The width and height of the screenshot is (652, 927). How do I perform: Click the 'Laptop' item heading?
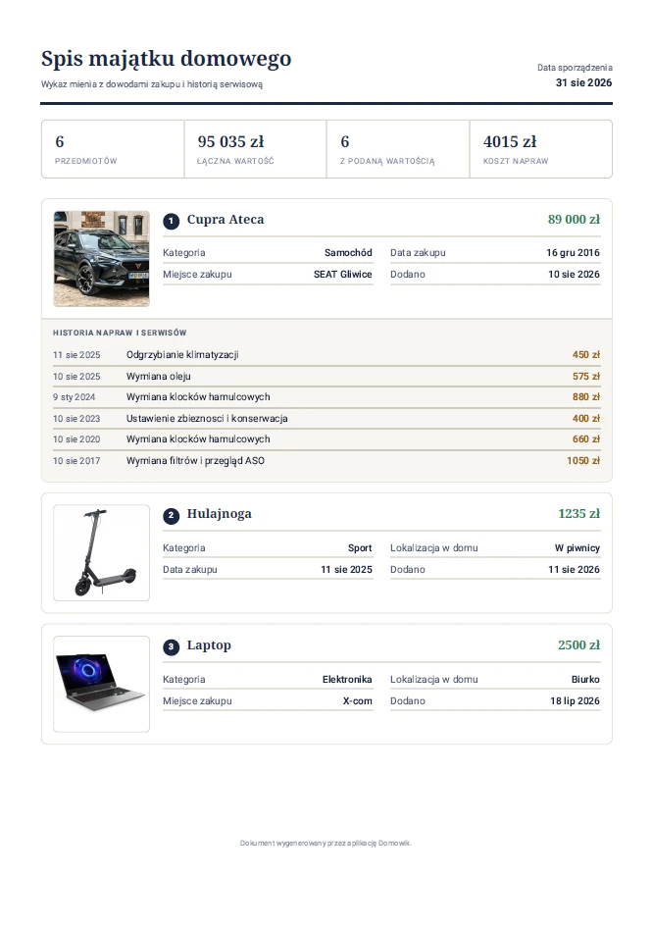tap(209, 645)
